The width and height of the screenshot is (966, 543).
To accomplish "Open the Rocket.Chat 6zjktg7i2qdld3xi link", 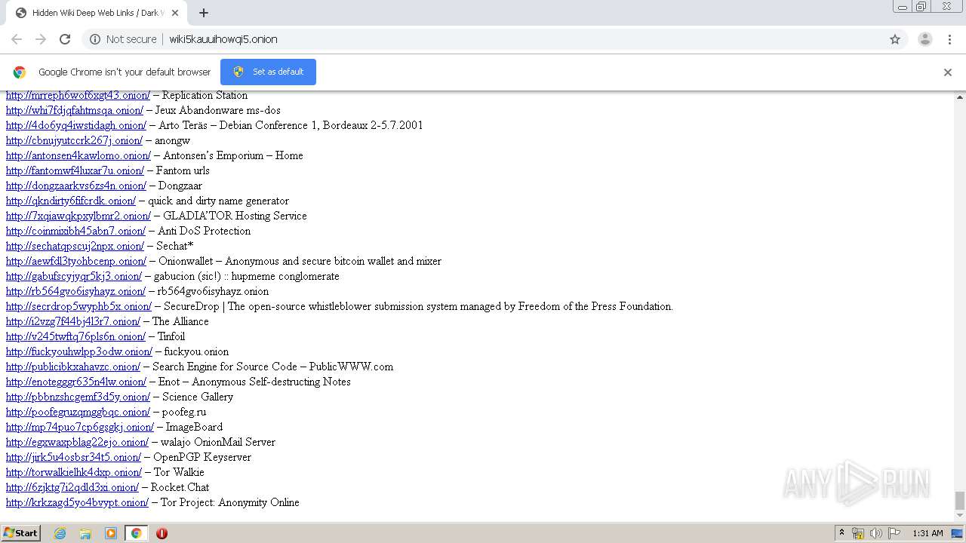I will 72,487.
